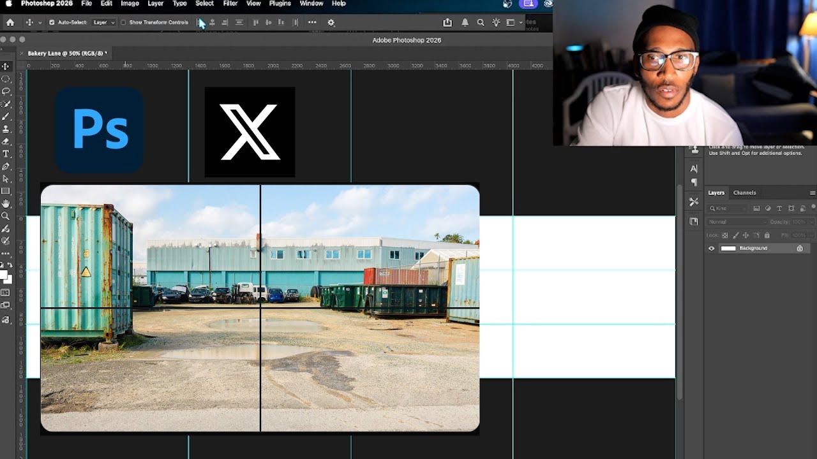Select the Brush tool
This screenshot has width=817, height=459.
[x=6, y=116]
